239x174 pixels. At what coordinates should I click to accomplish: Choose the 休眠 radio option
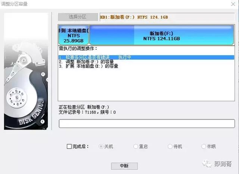tap(204, 146)
